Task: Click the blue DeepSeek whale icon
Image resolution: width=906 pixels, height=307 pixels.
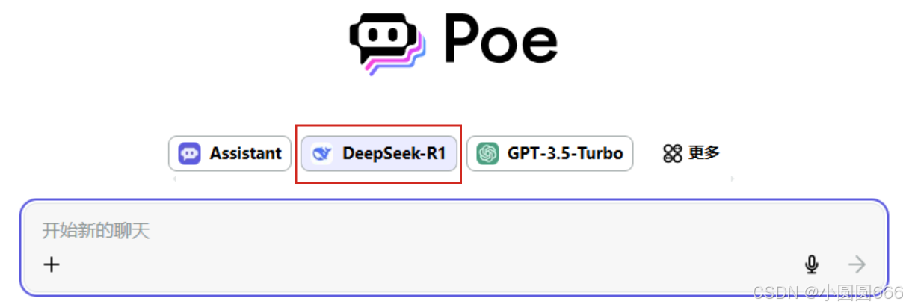Action: click(x=321, y=154)
